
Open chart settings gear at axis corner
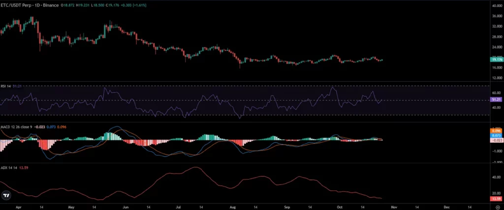tap(498, 207)
